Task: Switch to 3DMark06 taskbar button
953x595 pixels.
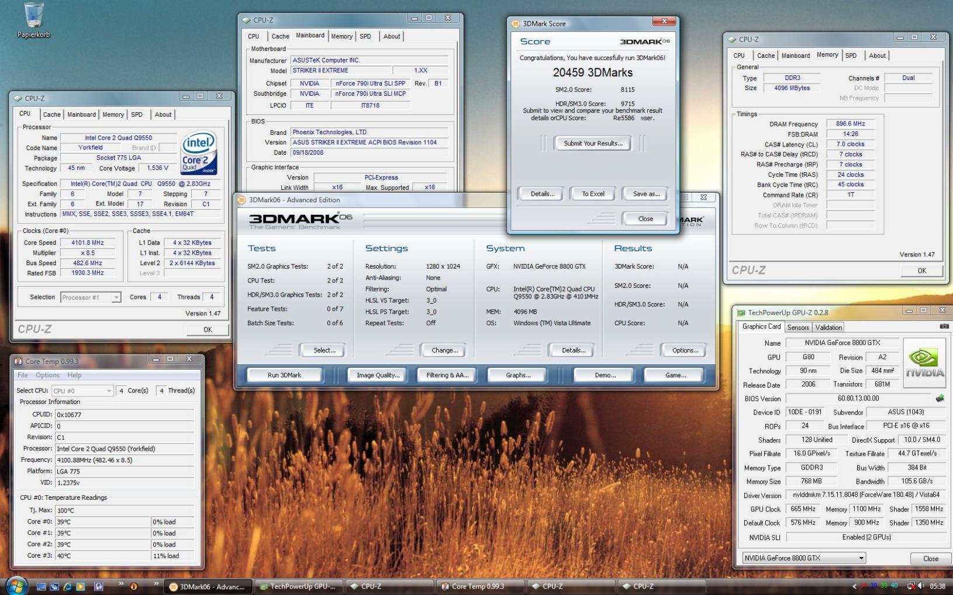Action: tap(208, 586)
